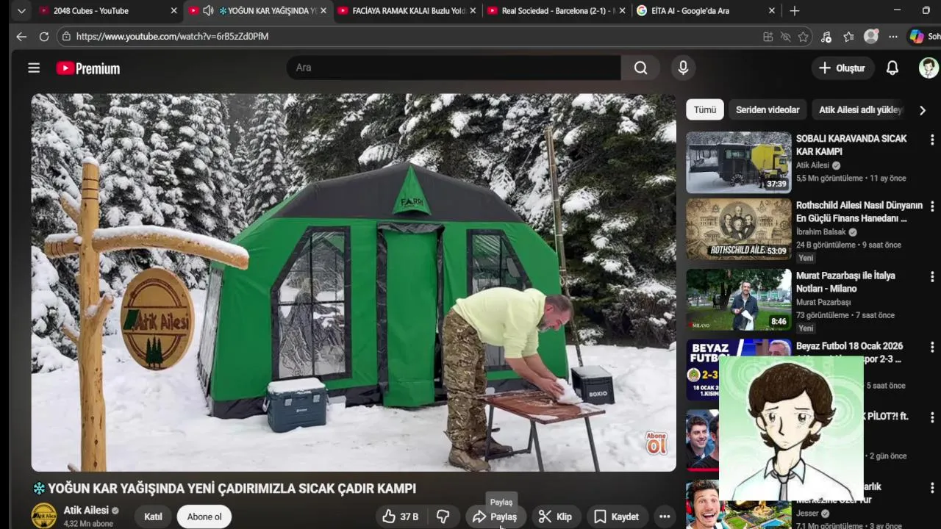Click the search magnifier button

pyautogui.click(x=640, y=68)
